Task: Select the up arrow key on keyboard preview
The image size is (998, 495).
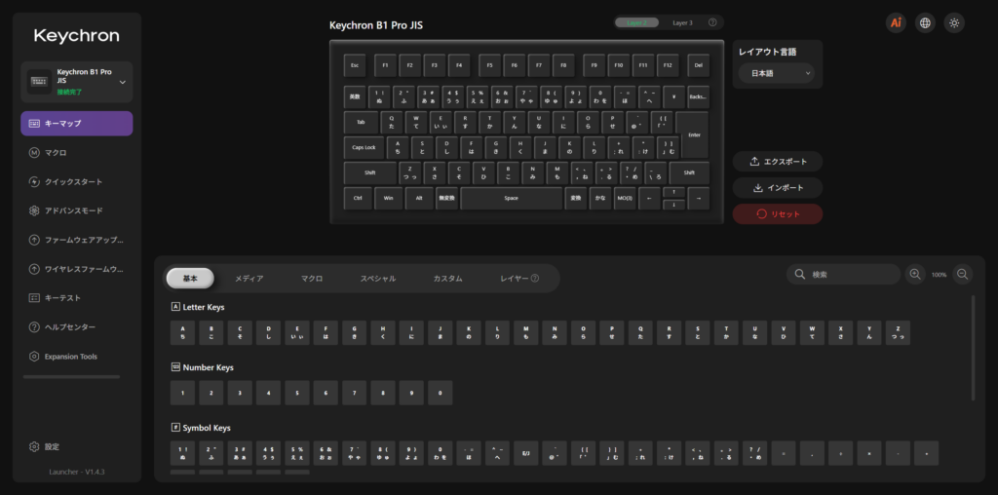Action: [674, 192]
